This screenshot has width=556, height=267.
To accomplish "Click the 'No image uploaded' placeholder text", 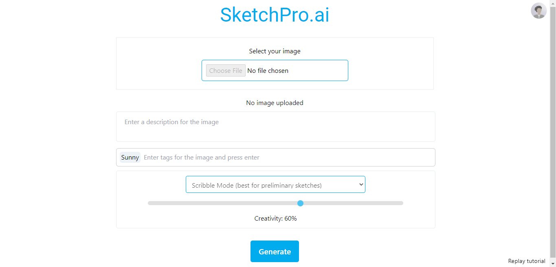I will 275,103.
